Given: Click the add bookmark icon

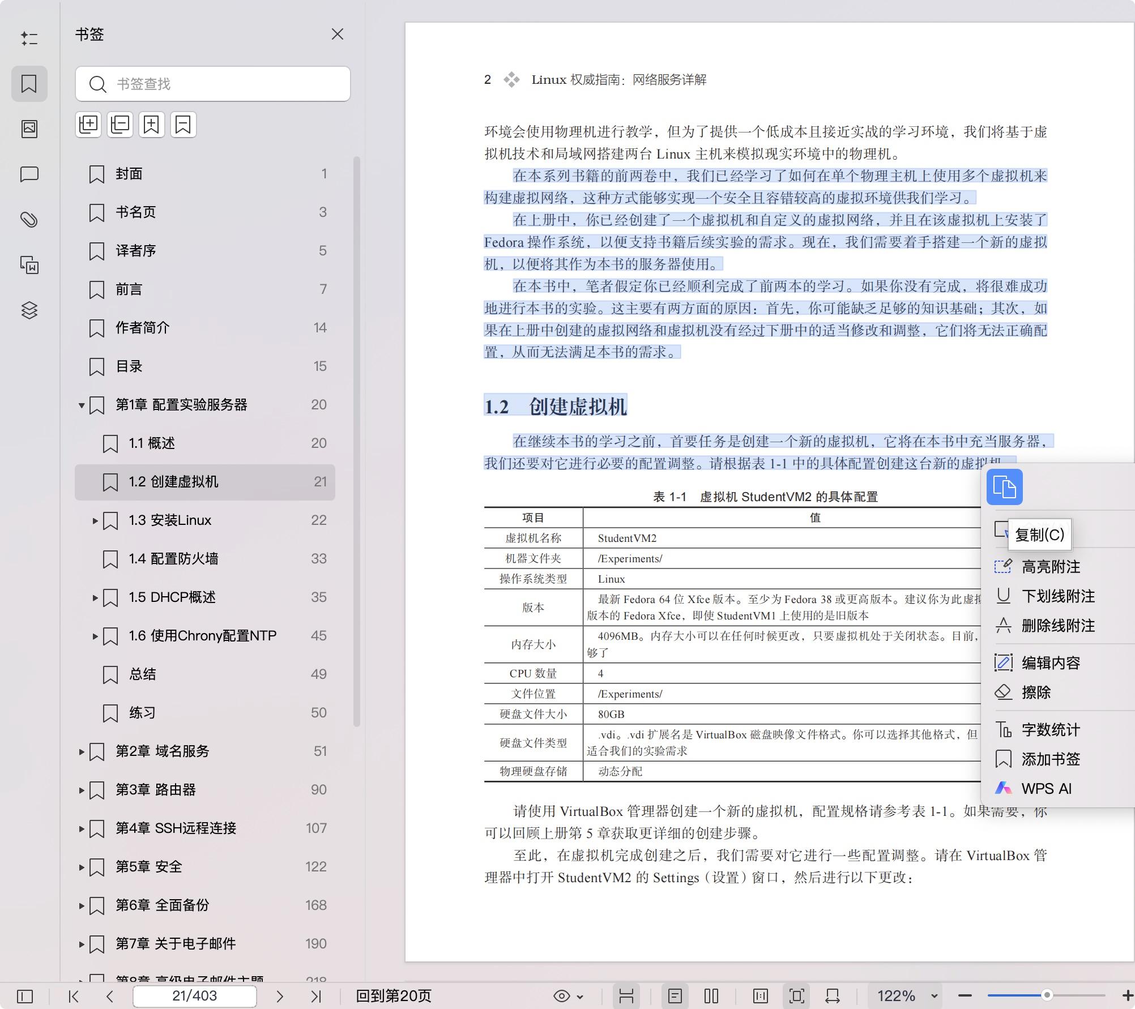Looking at the screenshot, I should click(151, 124).
